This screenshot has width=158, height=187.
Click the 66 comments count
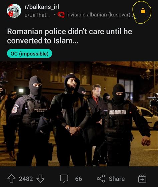[x=79, y=179]
